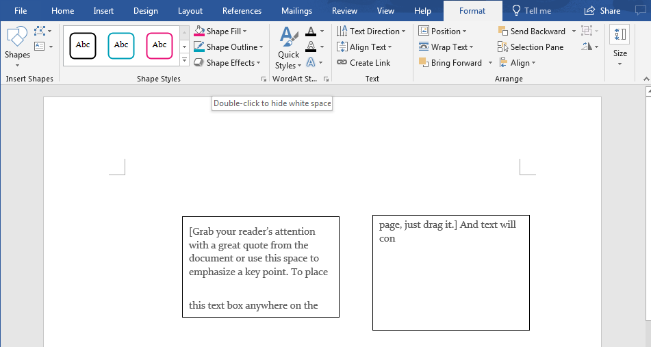Open the WordArt Quick Styles gallery
Viewport: 651px width, 347px height.
[x=289, y=47]
